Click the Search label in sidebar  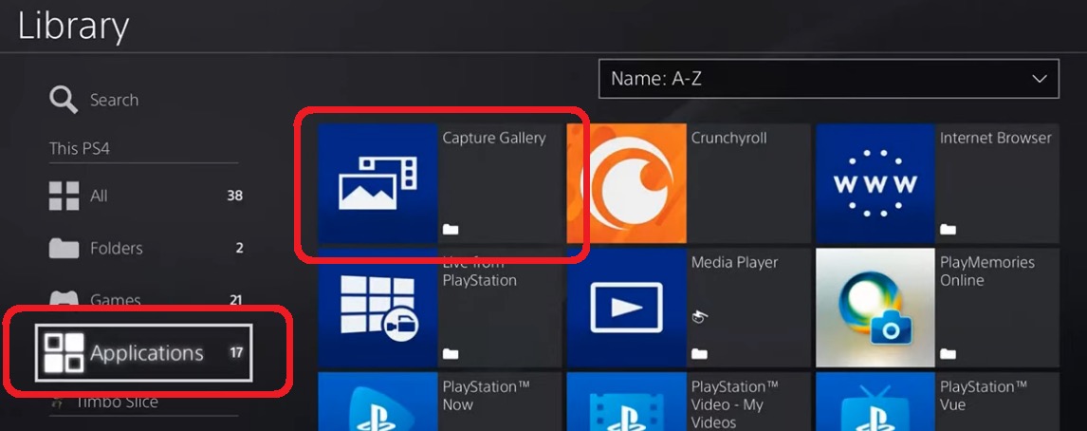[x=115, y=100]
